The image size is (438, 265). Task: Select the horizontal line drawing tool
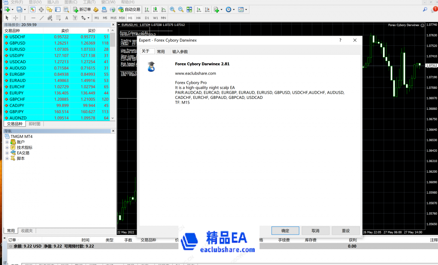point(33,18)
